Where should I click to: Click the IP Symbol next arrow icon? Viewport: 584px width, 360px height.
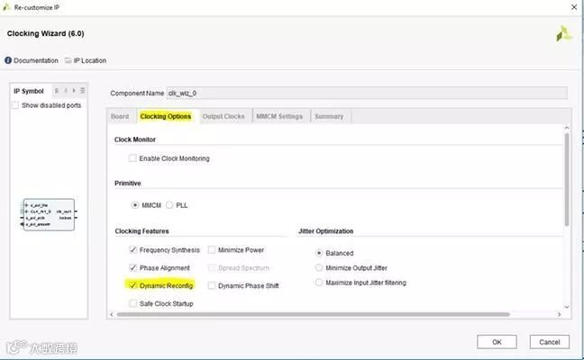point(74,91)
